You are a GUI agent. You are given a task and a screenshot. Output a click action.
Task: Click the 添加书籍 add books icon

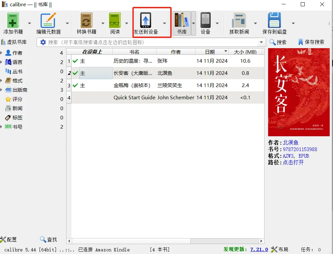pyautogui.click(x=13, y=20)
